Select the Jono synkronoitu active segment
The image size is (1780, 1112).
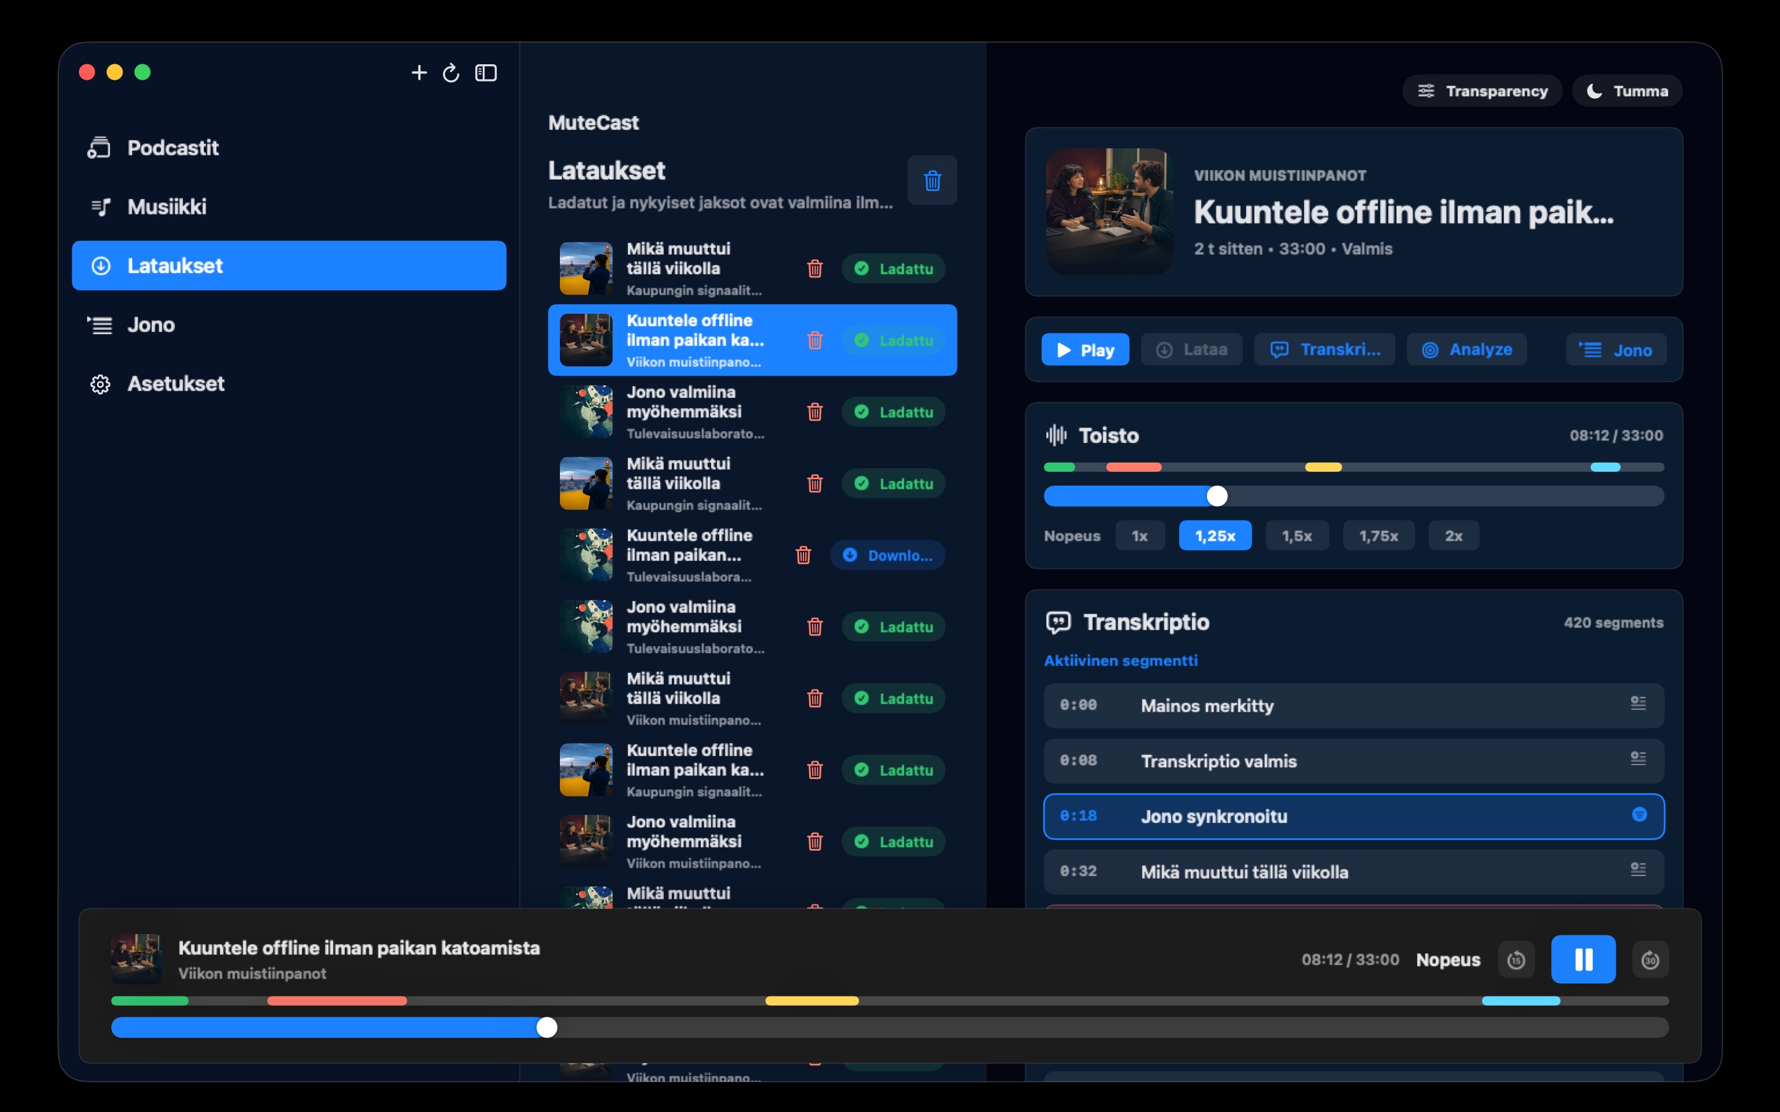(x=1354, y=816)
